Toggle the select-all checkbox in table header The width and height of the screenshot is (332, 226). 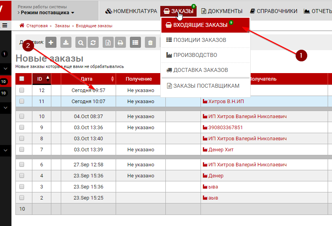(x=22, y=79)
